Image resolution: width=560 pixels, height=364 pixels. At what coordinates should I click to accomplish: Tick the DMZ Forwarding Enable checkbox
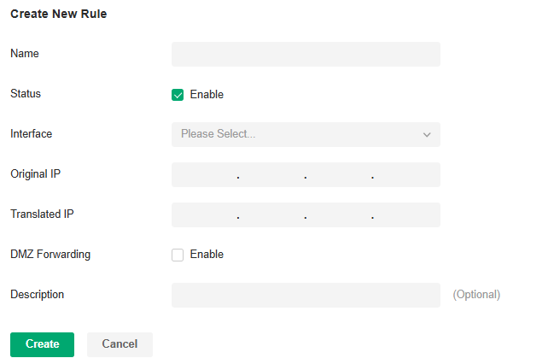[x=178, y=255]
